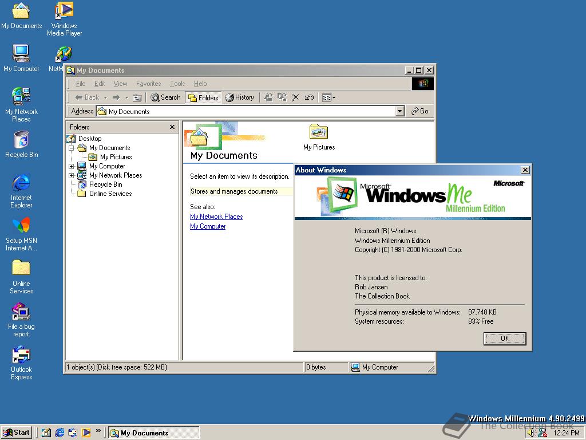Open Back button history dropdown arrow
The width and height of the screenshot is (586, 440).
pos(105,97)
